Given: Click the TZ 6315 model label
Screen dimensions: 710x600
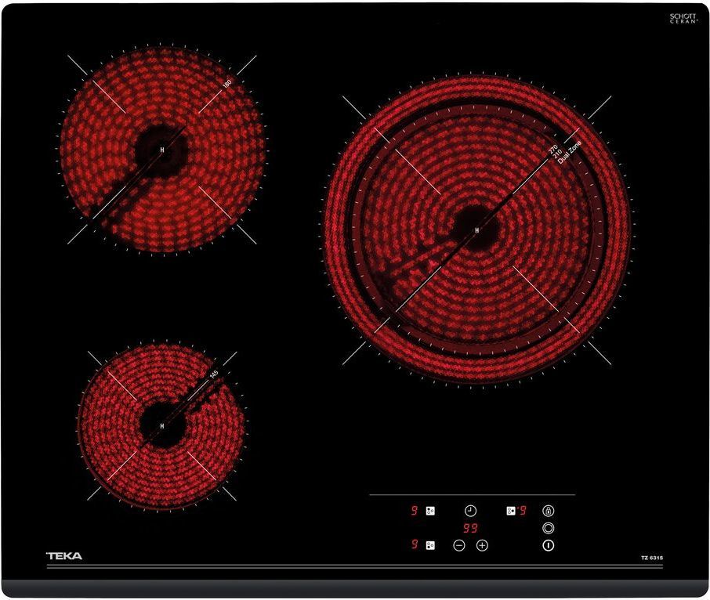Looking at the screenshot, I should coord(651,557).
